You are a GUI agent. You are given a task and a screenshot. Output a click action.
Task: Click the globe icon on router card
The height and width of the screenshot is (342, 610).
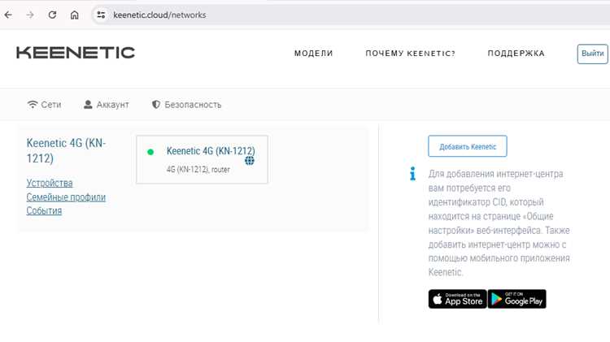click(250, 161)
